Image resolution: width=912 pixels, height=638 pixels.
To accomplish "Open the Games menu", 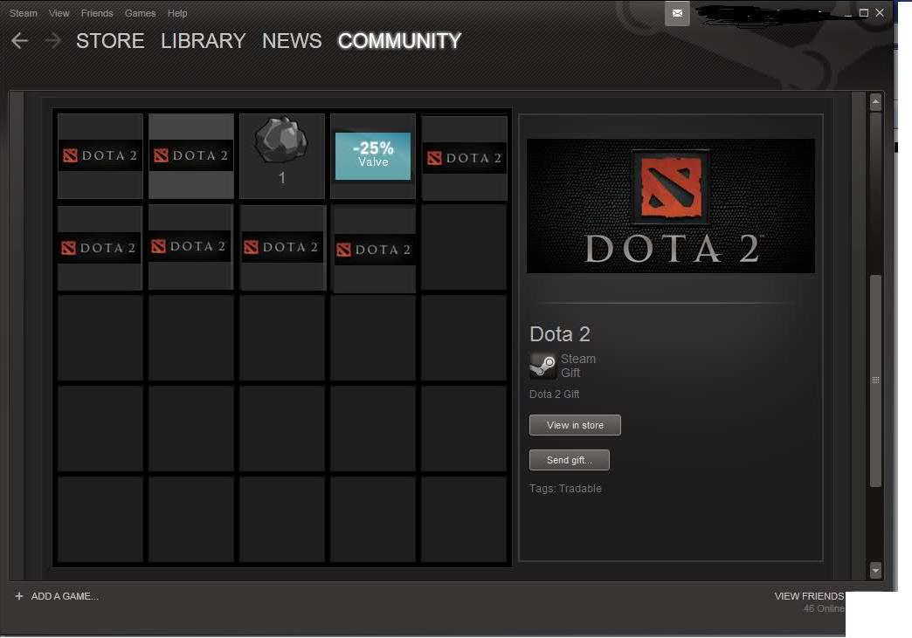I will pos(141,13).
